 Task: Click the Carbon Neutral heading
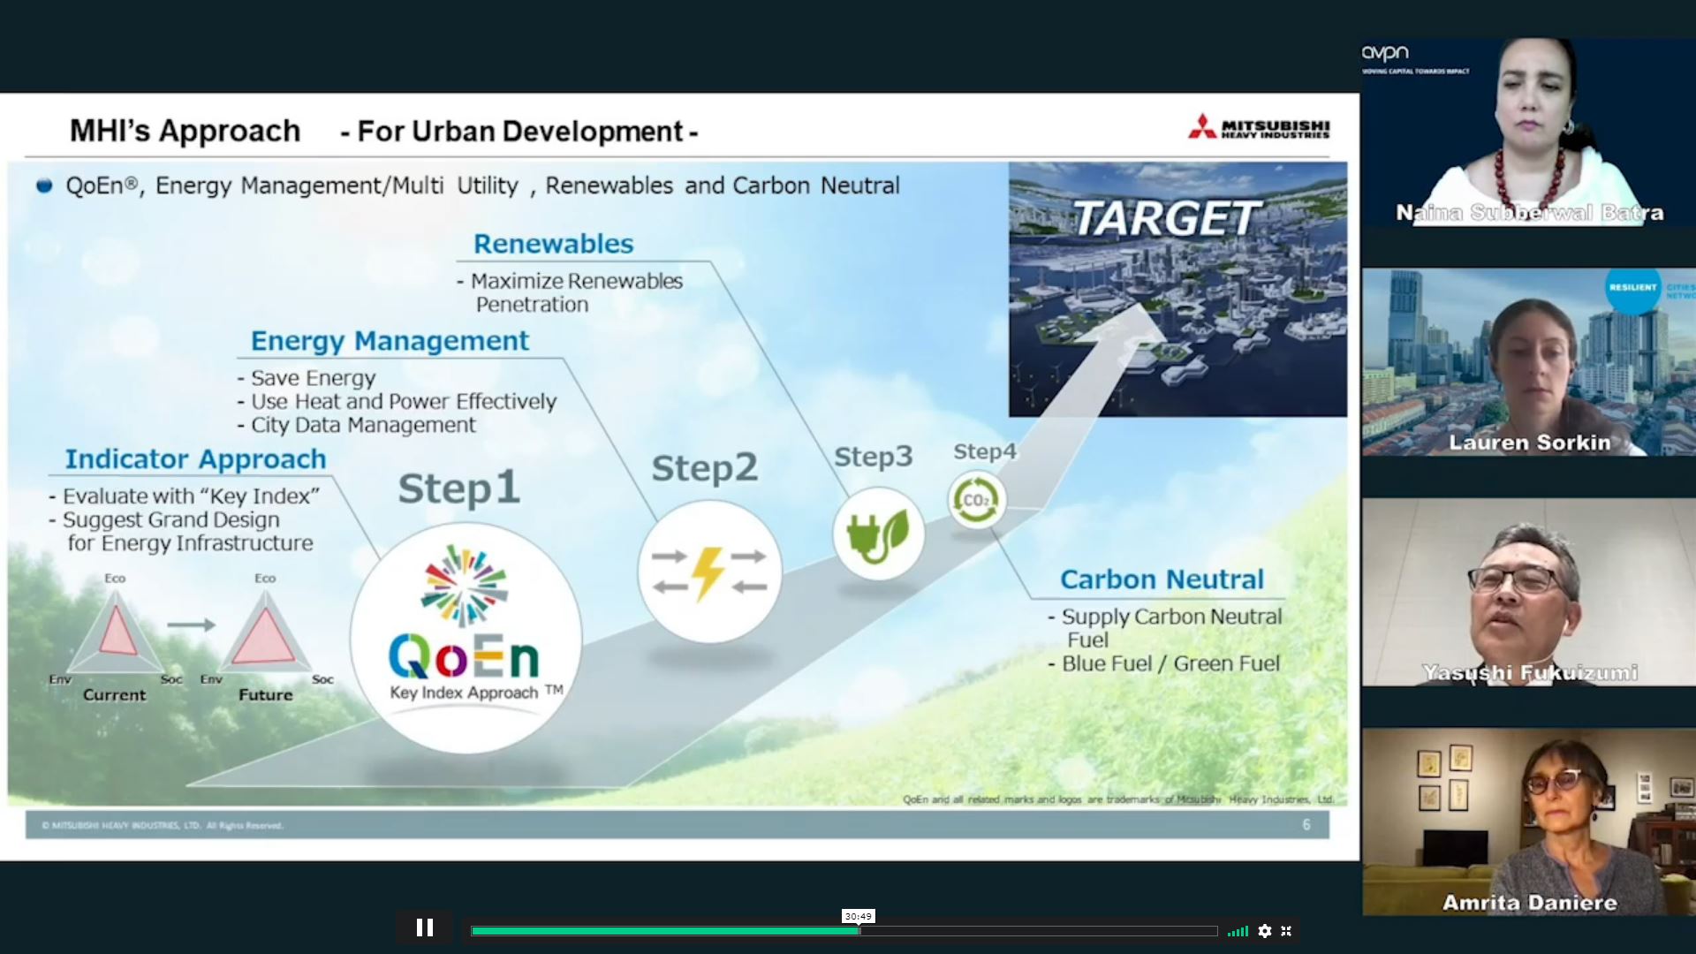point(1162,579)
